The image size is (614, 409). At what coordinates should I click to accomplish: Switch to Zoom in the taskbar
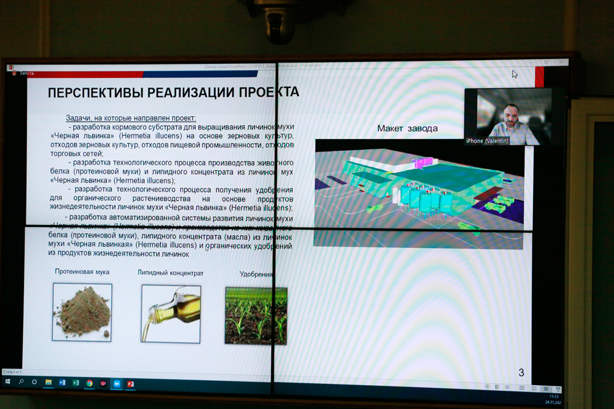pyautogui.click(x=117, y=383)
